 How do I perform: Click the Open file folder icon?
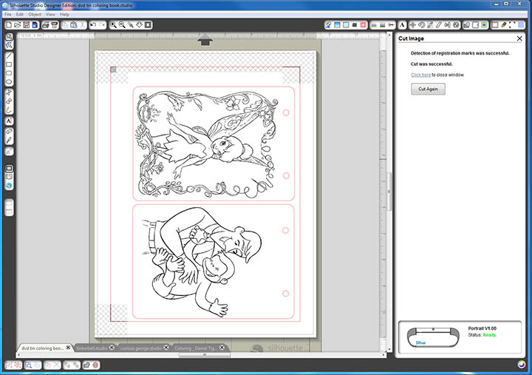pyautogui.click(x=17, y=25)
